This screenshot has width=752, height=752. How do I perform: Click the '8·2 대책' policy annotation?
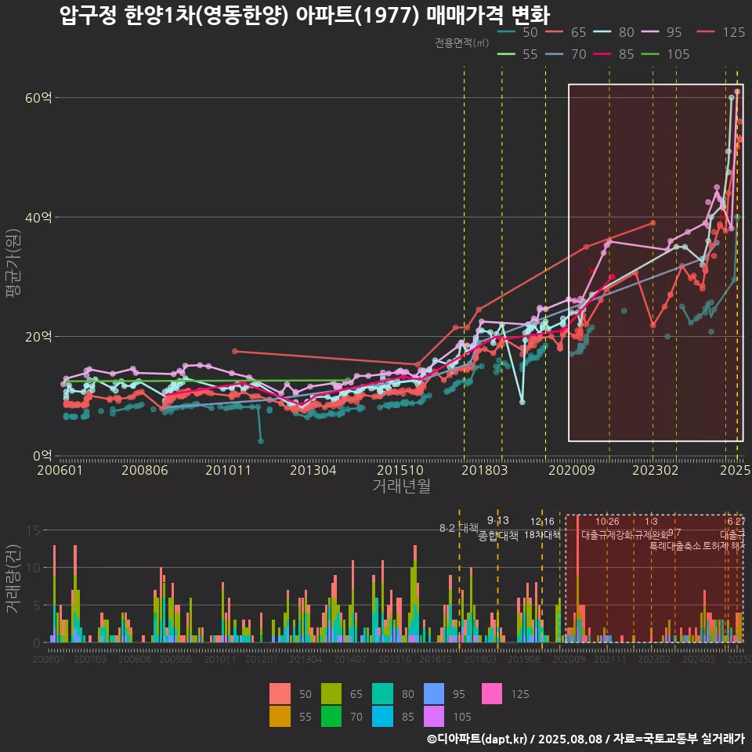point(459,528)
